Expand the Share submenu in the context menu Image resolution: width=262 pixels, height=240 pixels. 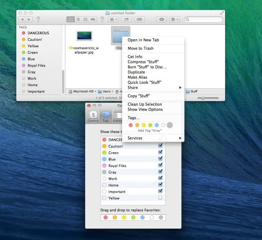[x=153, y=87]
